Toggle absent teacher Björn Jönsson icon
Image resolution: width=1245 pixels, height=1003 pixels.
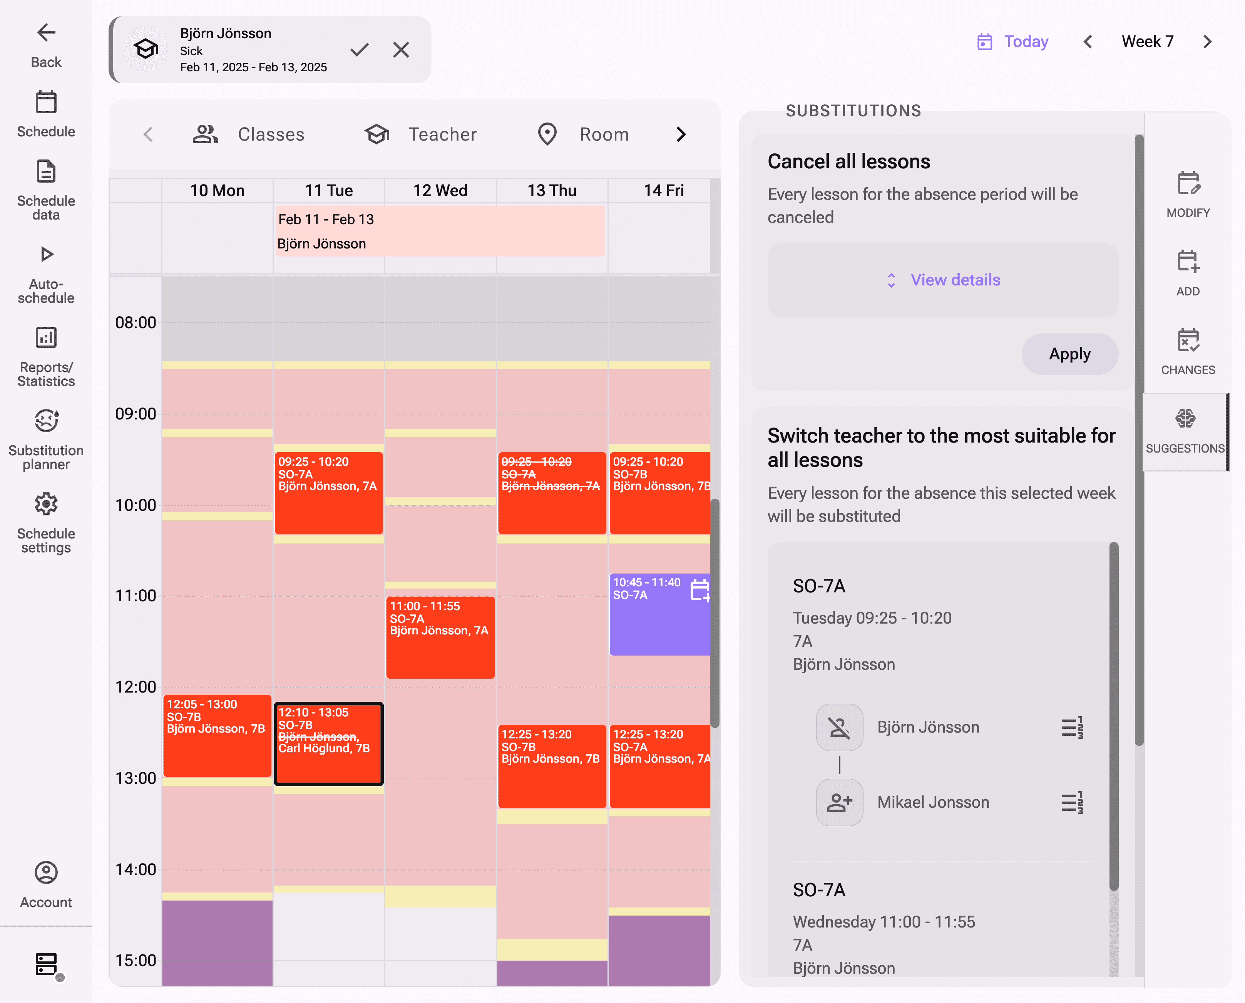(x=839, y=727)
